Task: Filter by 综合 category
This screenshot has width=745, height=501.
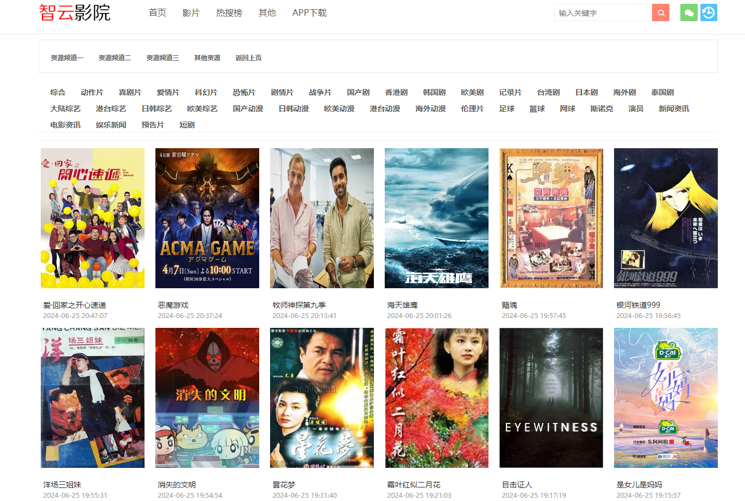Action: pyautogui.click(x=58, y=92)
